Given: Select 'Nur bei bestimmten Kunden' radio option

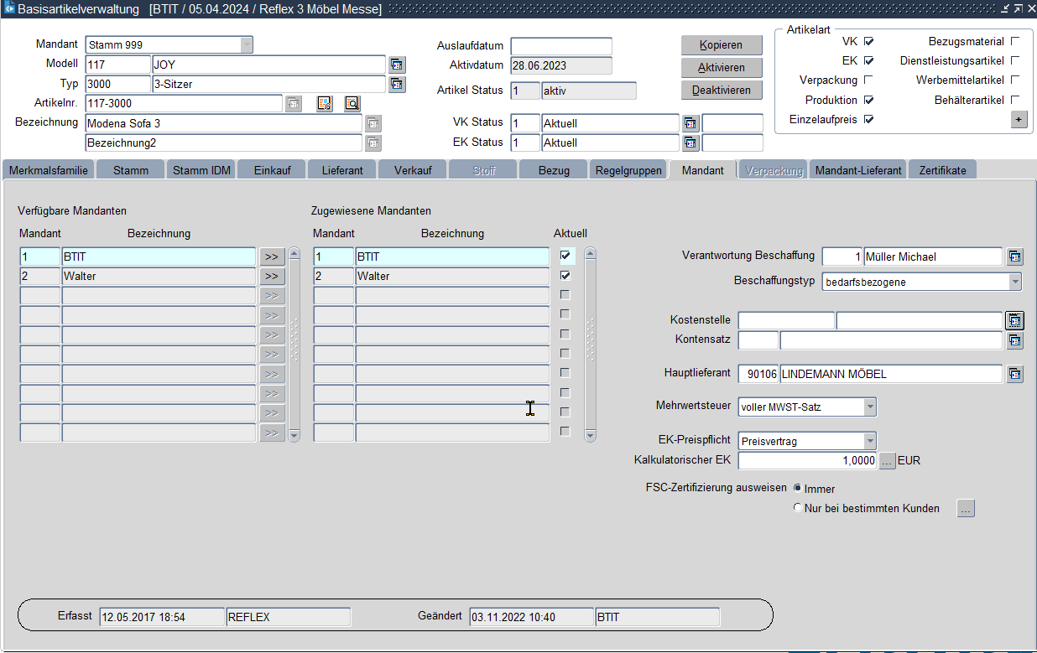Looking at the screenshot, I should pyautogui.click(x=797, y=508).
